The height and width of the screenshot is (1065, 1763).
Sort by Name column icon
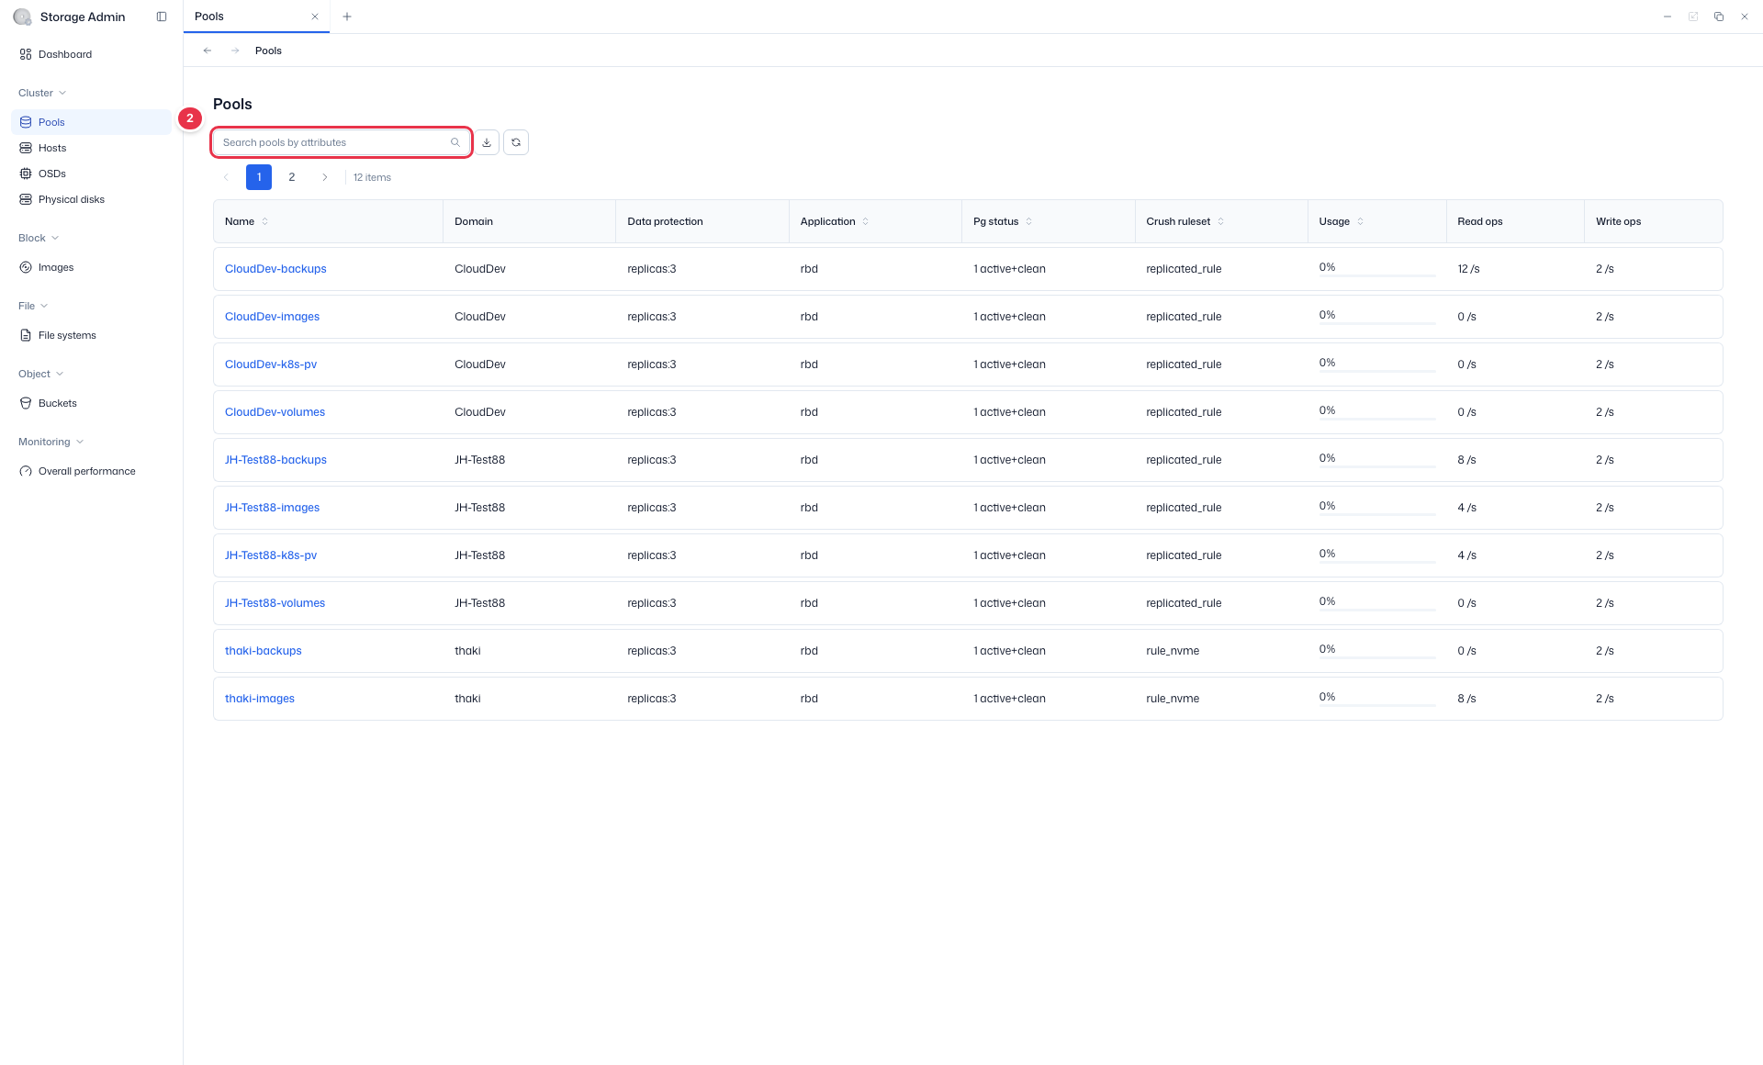tap(265, 221)
